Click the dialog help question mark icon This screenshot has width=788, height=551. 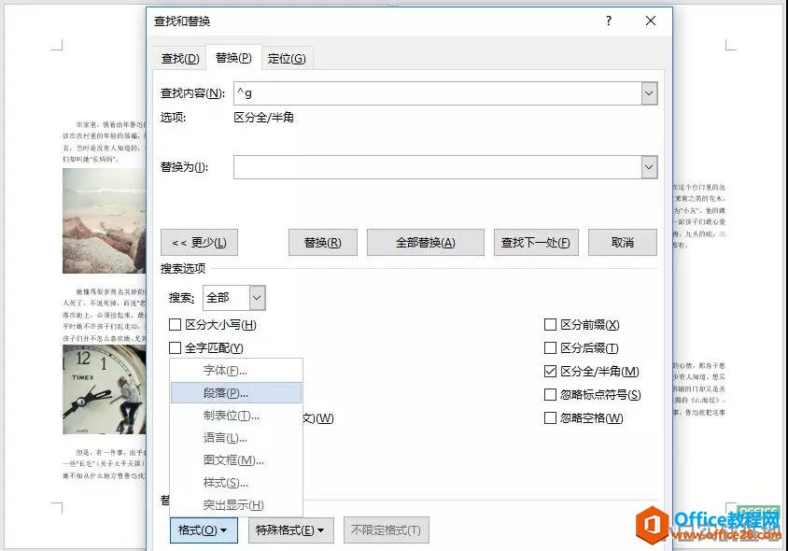[x=608, y=21]
